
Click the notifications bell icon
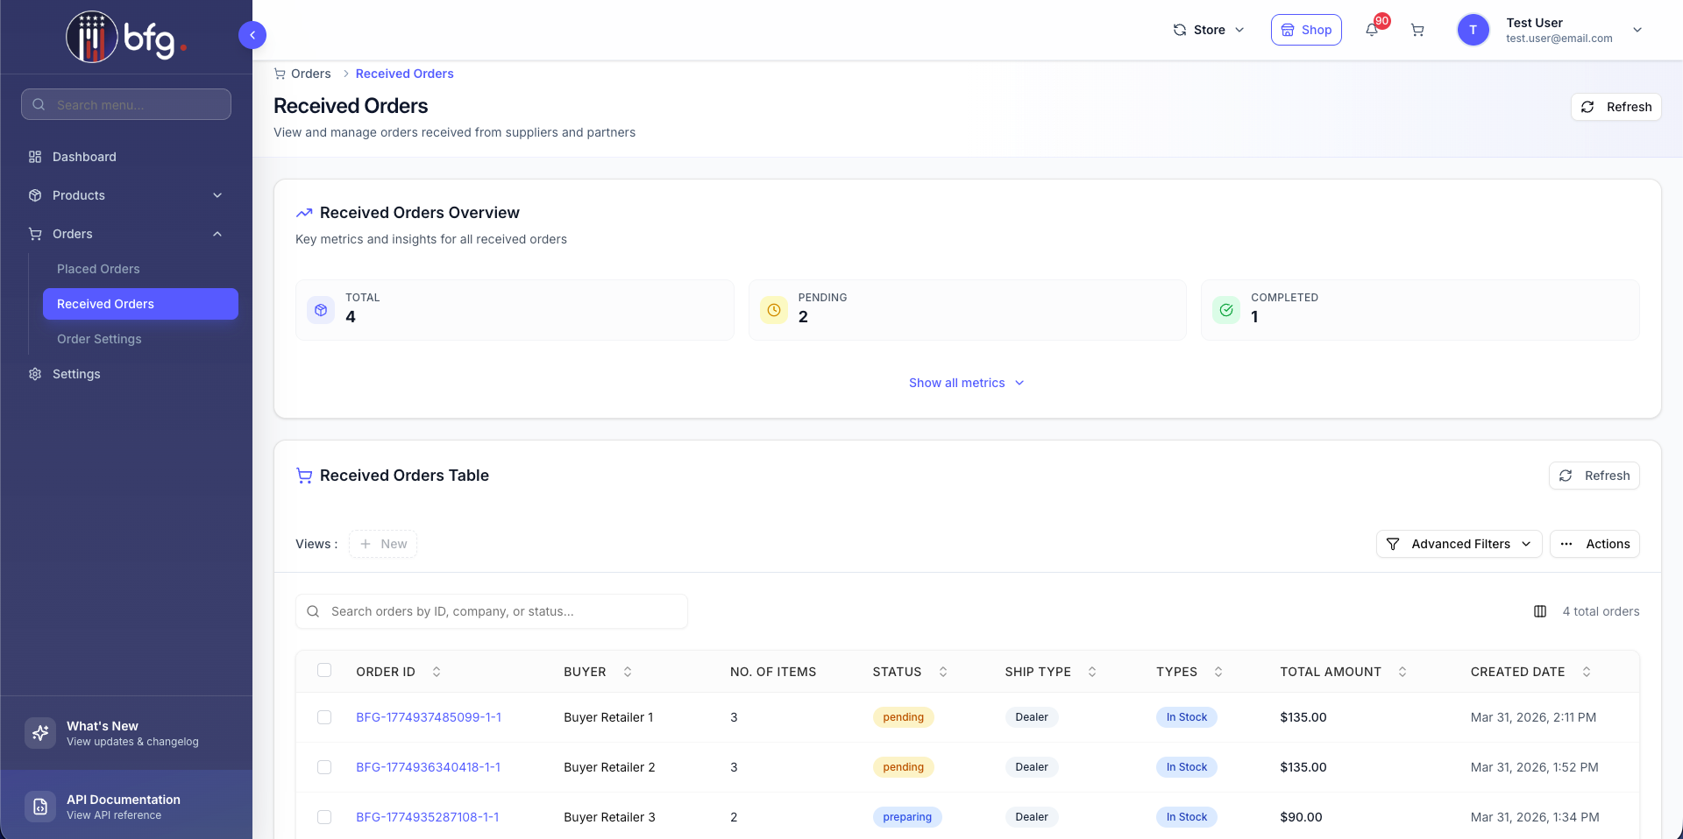coord(1372,31)
